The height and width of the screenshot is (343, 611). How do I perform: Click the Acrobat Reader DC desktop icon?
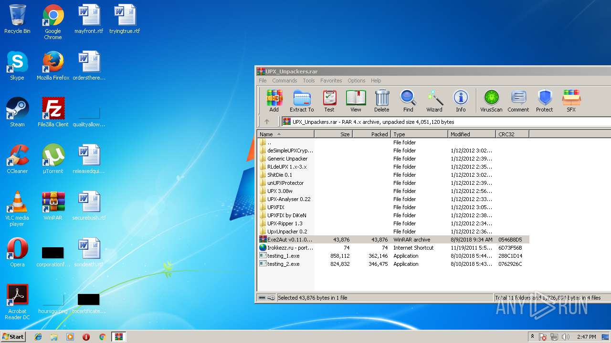[17, 302]
